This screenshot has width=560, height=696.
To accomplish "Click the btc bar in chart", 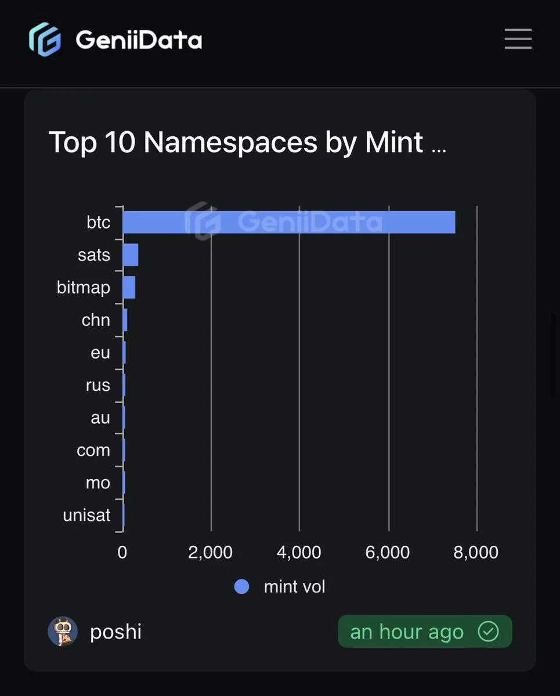I will point(289,222).
